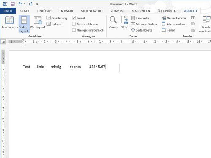Switch to Entwurf view in Ansichten group
Viewport: 211px width, 158px height.
click(54, 24)
